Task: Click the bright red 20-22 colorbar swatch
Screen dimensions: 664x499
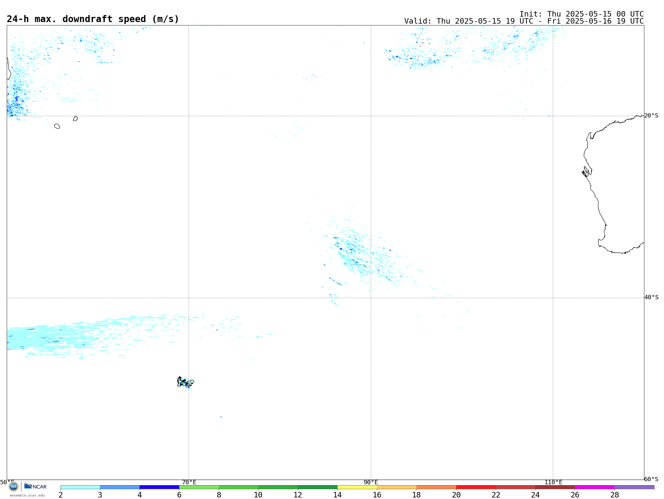Action: click(x=476, y=487)
